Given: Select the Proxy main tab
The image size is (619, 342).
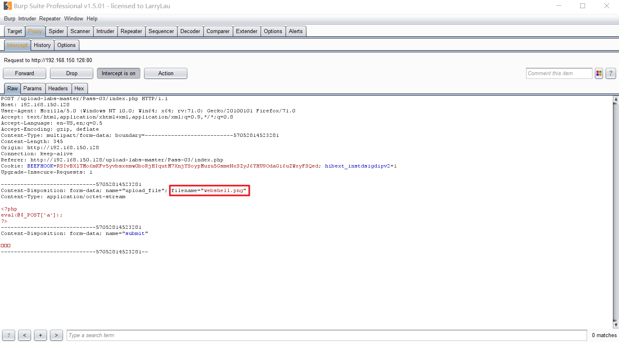Looking at the screenshot, I should click(35, 31).
